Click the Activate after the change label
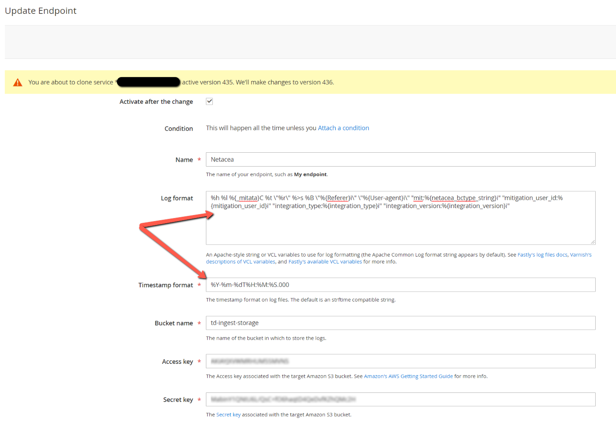Screen dimensions: 616x421 coord(156,102)
